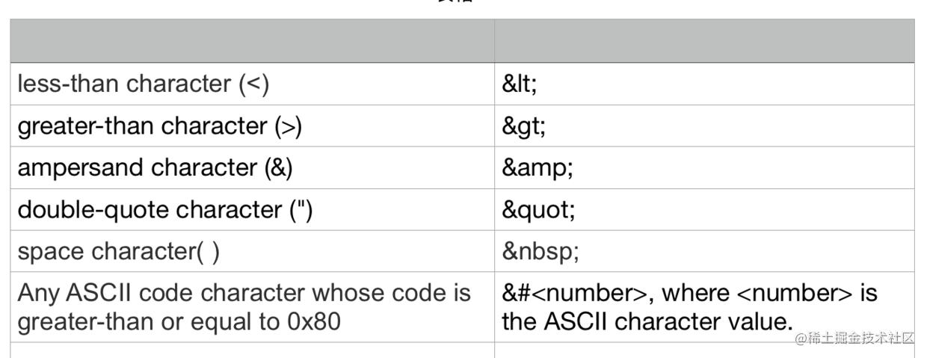Screen dimensions: 927x358
Task: Click the ampersand character (&) cell
Action: 252,167
